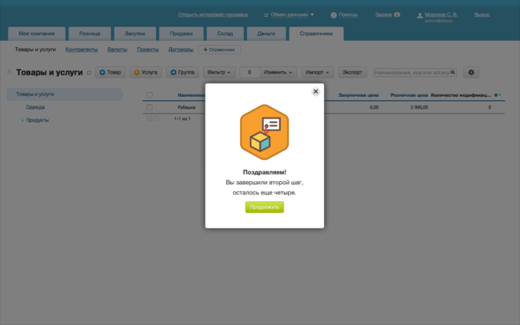Expand the Продукты tree group
Screen dimensions: 520x325
(22, 120)
